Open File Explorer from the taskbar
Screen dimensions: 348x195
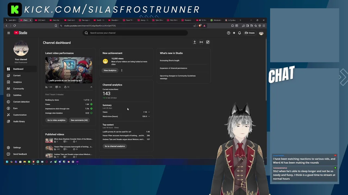click(x=25, y=162)
